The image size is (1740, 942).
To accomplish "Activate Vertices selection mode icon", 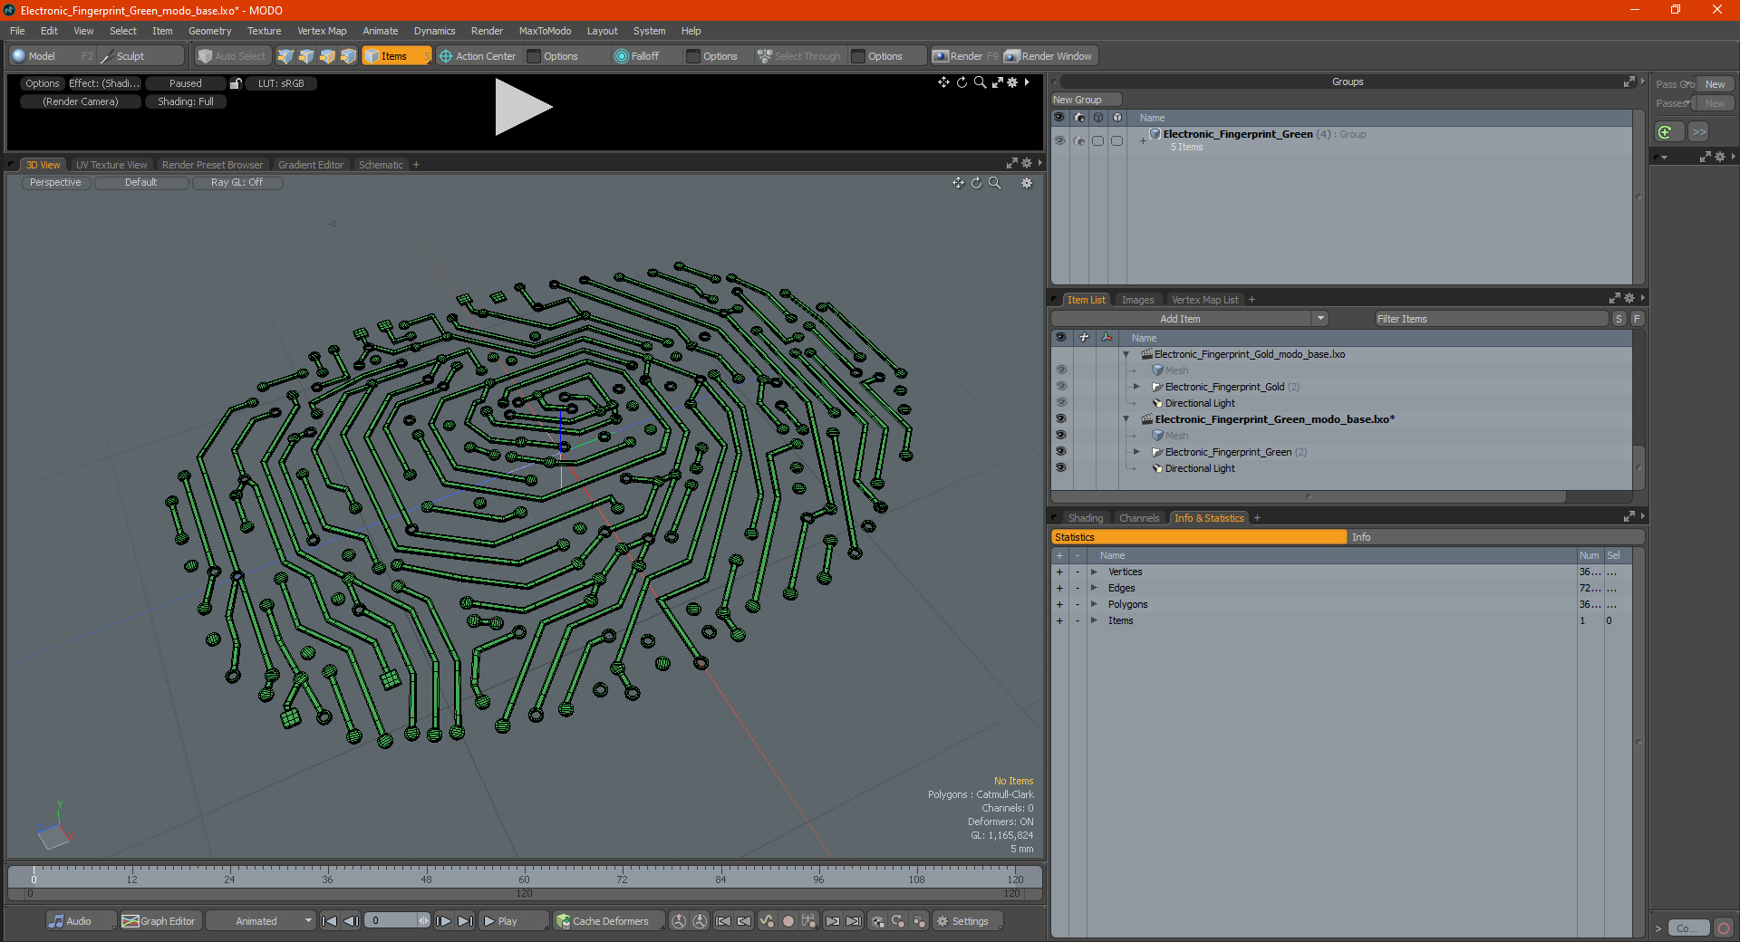I will [285, 56].
